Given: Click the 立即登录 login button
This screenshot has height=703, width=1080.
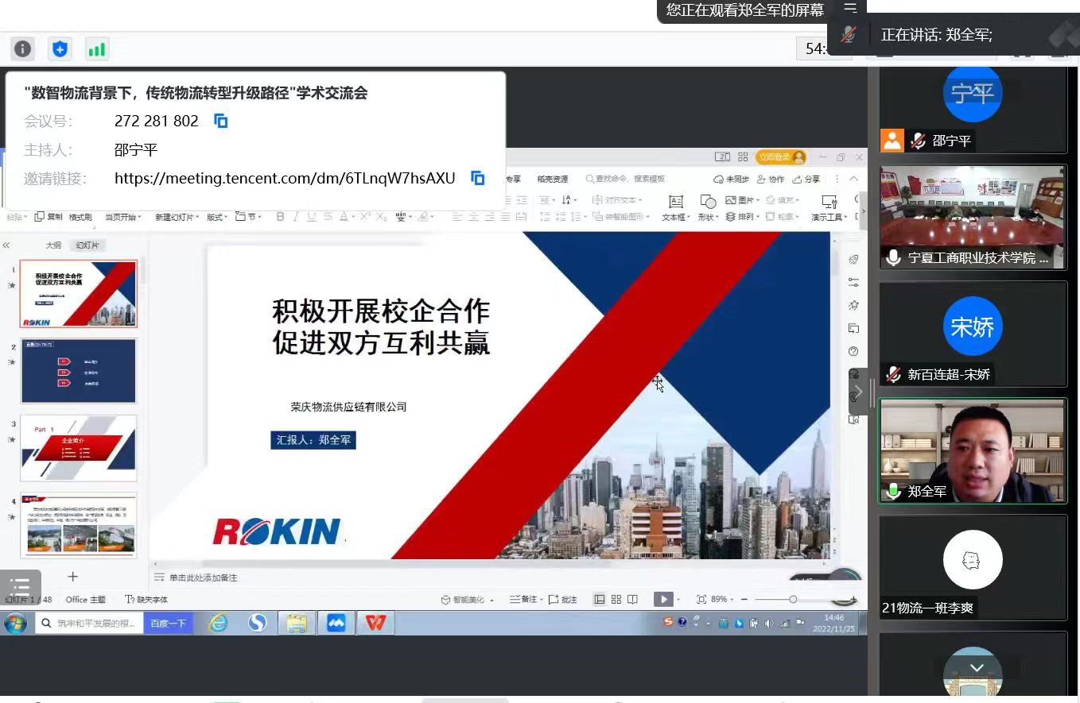Looking at the screenshot, I should [780, 157].
